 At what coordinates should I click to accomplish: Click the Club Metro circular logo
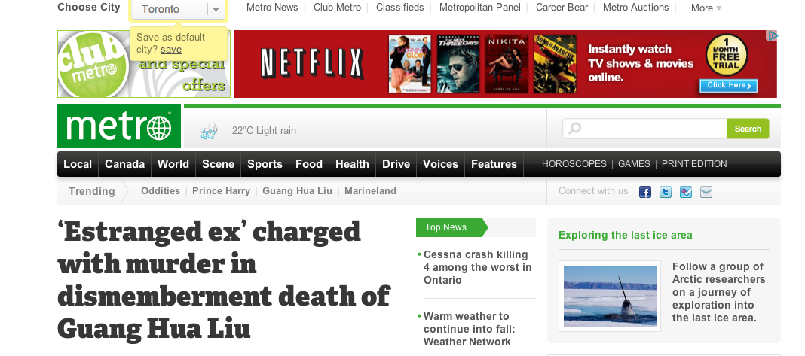91,65
